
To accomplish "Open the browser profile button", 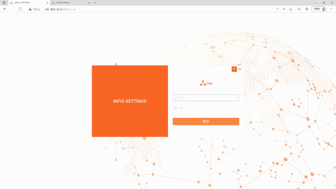I will click(x=319, y=9).
